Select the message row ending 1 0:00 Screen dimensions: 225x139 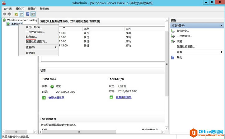(x=103, y=37)
